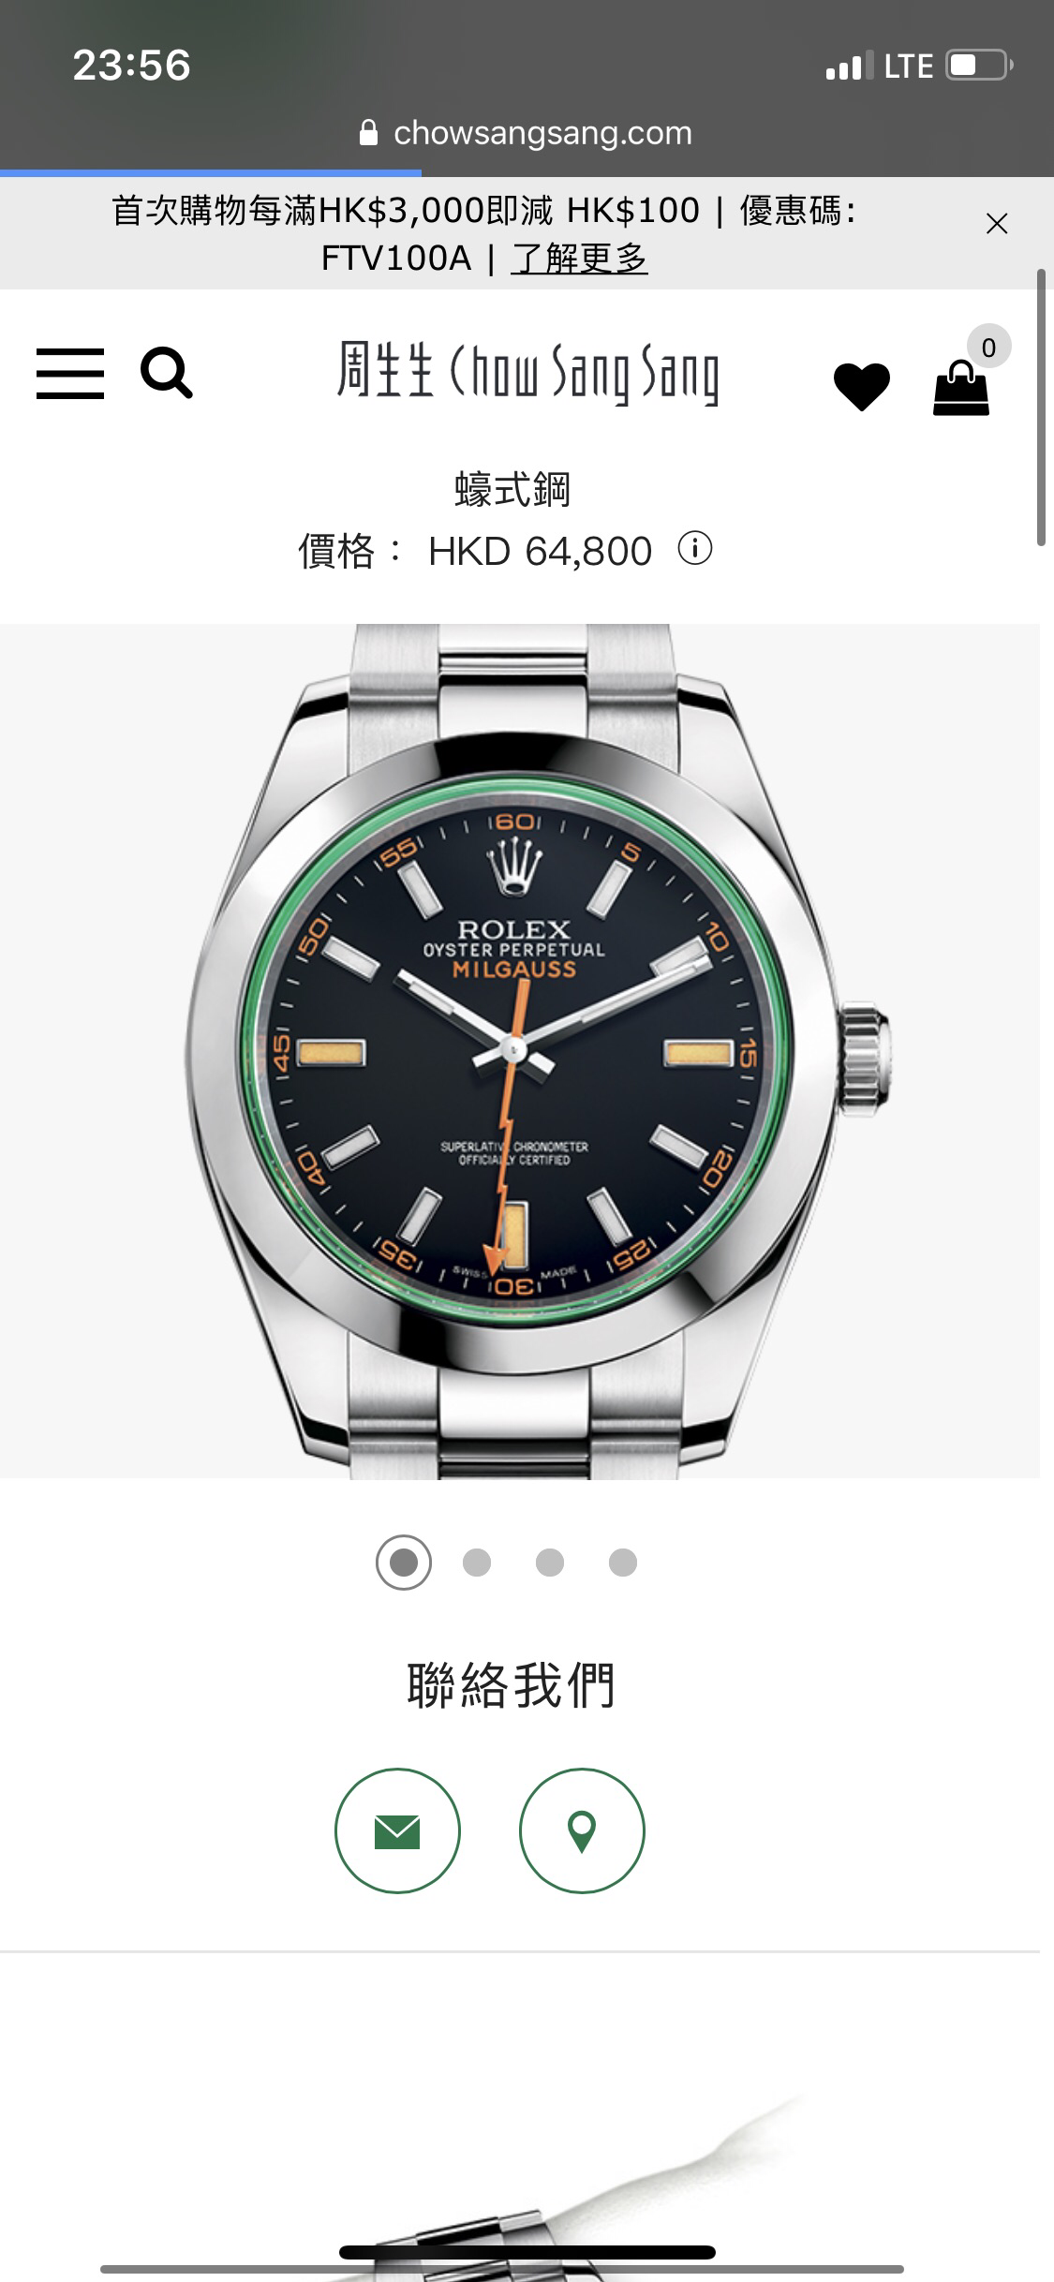Image resolution: width=1054 pixels, height=2282 pixels.
Task: Tap the search magnifier icon
Action: tap(167, 373)
